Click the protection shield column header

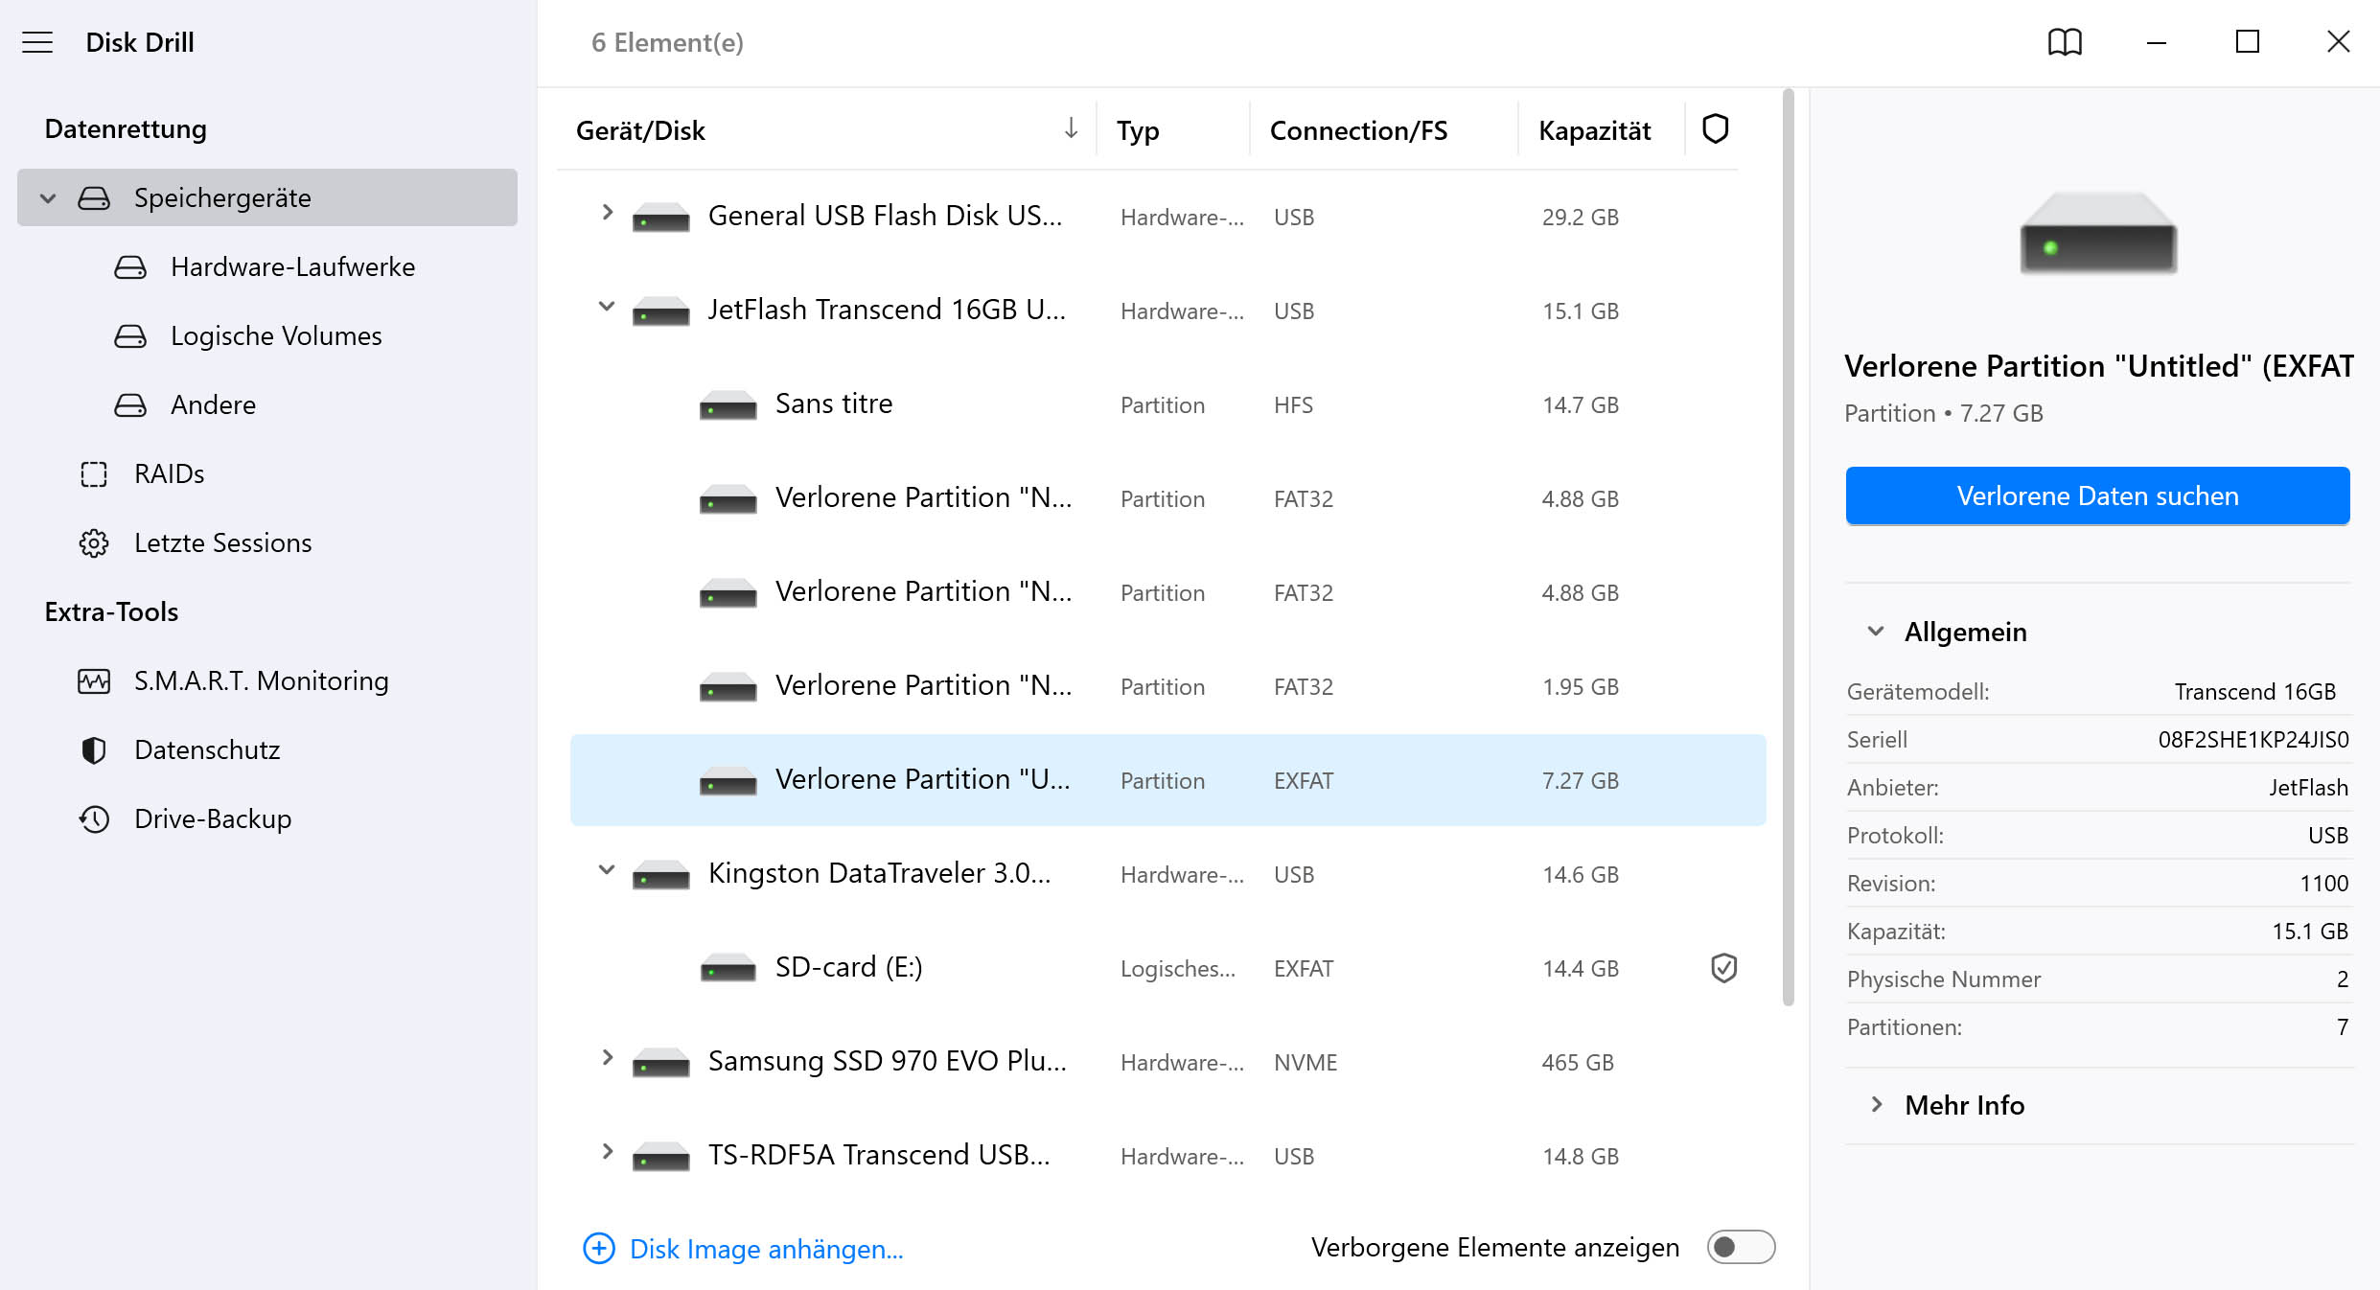(1715, 129)
